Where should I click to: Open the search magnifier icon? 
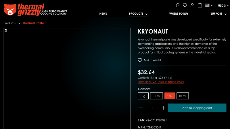177,5
